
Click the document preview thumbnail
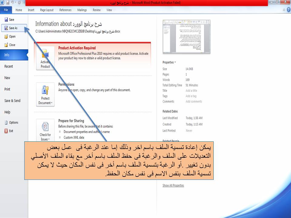[x=186, y=37]
